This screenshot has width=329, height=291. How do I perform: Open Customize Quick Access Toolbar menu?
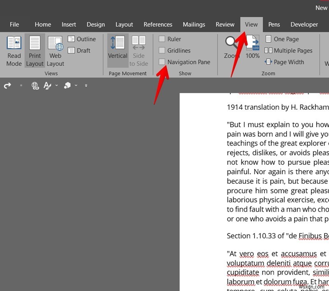pyautogui.click(x=86, y=85)
